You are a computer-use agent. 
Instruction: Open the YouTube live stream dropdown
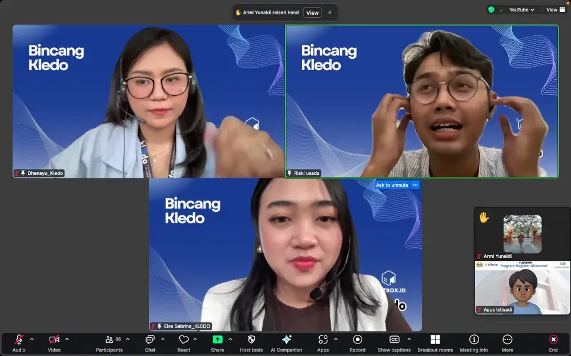point(522,10)
